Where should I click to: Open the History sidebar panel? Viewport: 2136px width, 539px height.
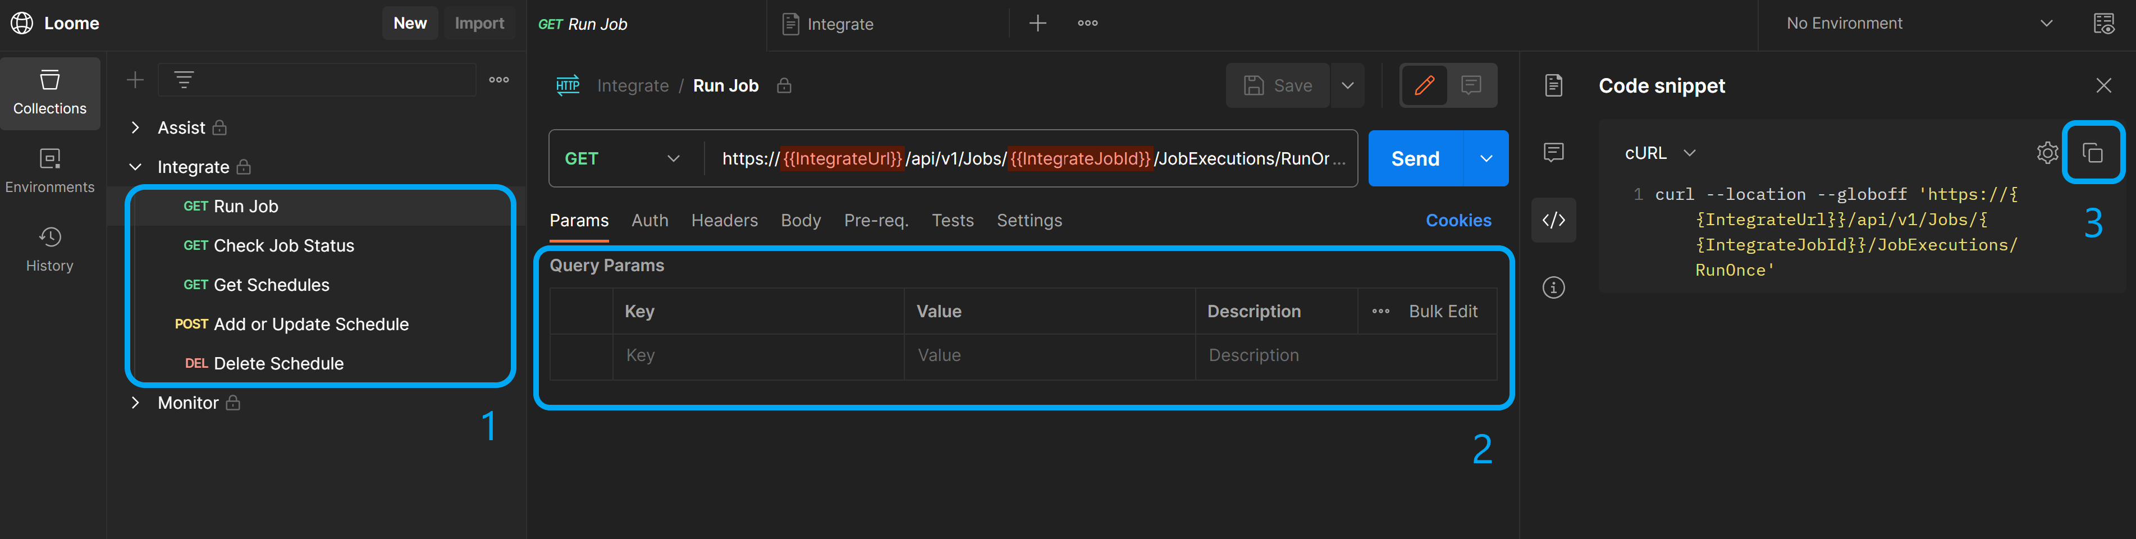[50, 250]
